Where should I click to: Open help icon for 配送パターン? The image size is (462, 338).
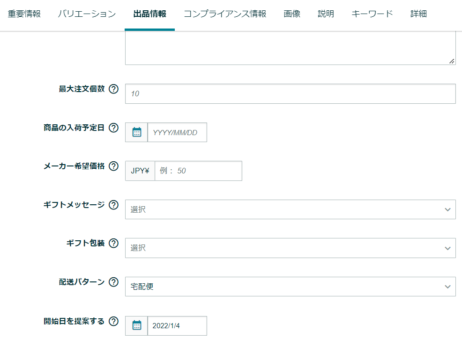tap(113, 282)
